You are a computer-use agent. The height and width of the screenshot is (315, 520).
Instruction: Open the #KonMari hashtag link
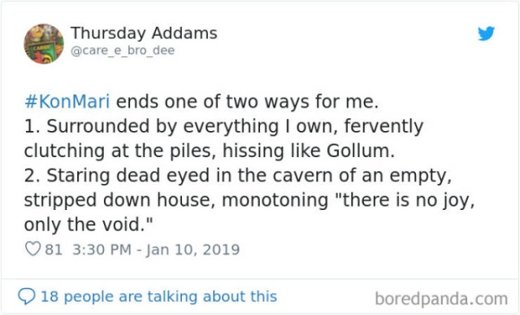[x=67, y=102]
